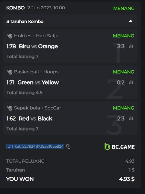Click the Hoki es sport icon

(x=10, y=36)
